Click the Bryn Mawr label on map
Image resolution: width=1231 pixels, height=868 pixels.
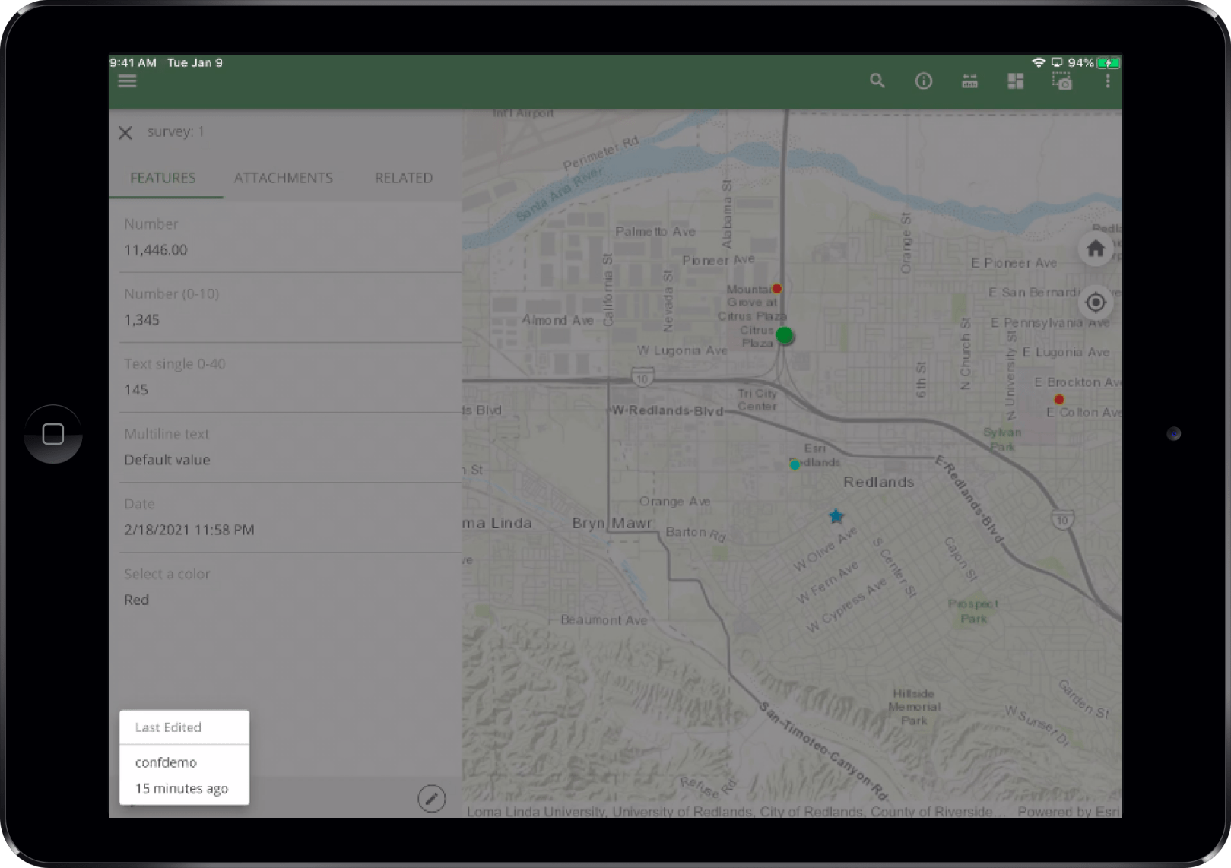(612, 523)
